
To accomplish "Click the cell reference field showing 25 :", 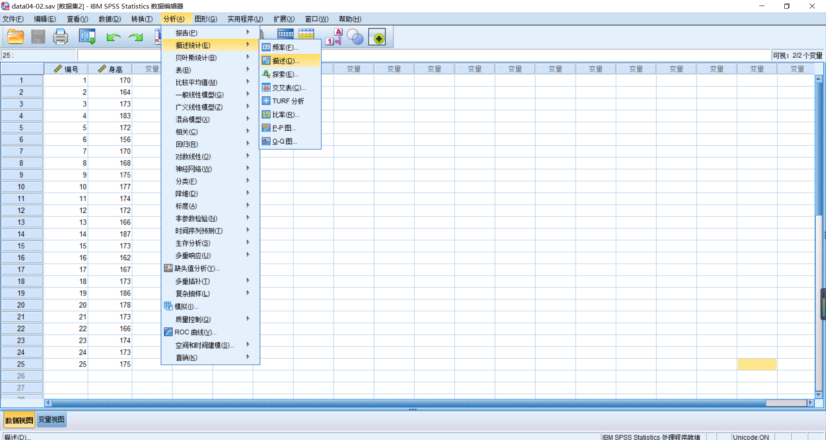I will (39, 55).
